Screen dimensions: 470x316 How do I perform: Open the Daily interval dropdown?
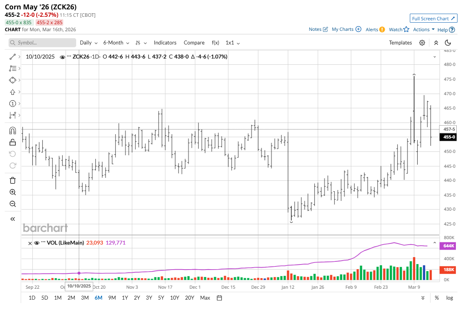[x=89, y=43]
